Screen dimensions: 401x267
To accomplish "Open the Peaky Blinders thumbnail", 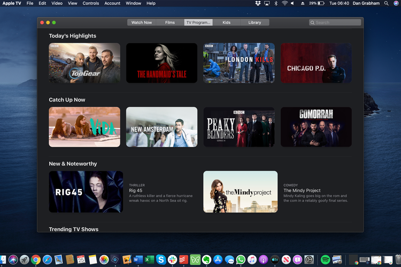I will pos(239,127).
